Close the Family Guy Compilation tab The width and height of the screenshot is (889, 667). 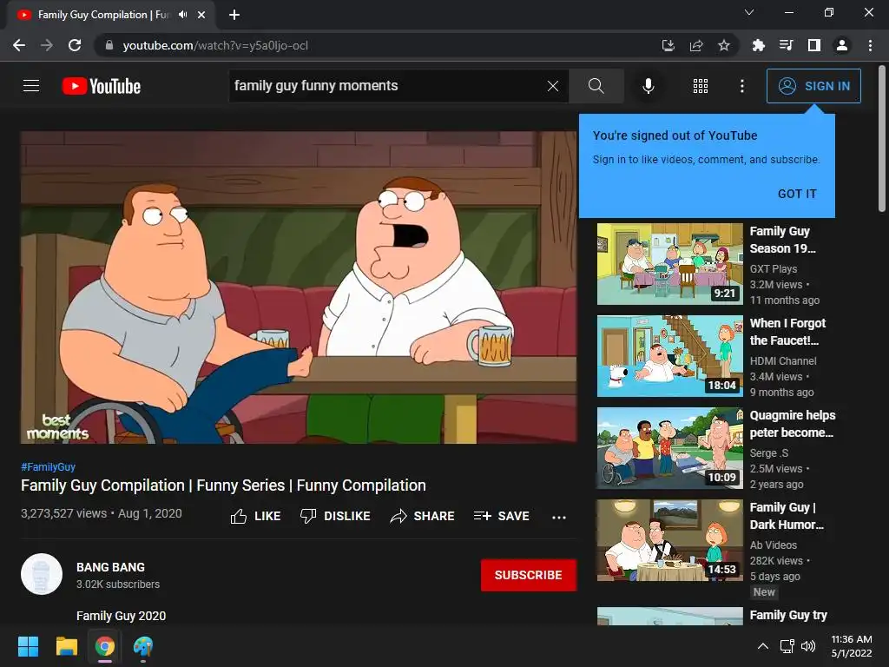click(201, 15)
